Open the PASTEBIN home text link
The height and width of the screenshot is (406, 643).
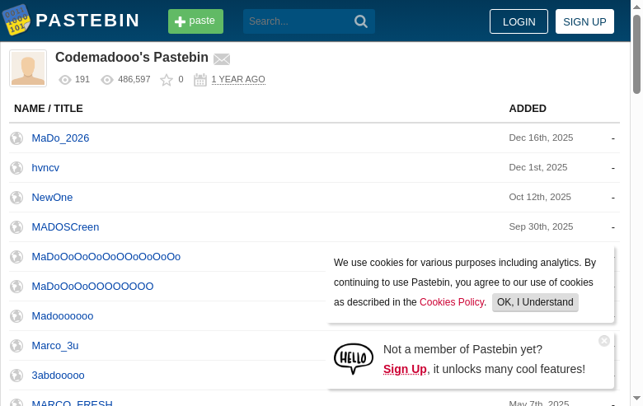point(87,21)
